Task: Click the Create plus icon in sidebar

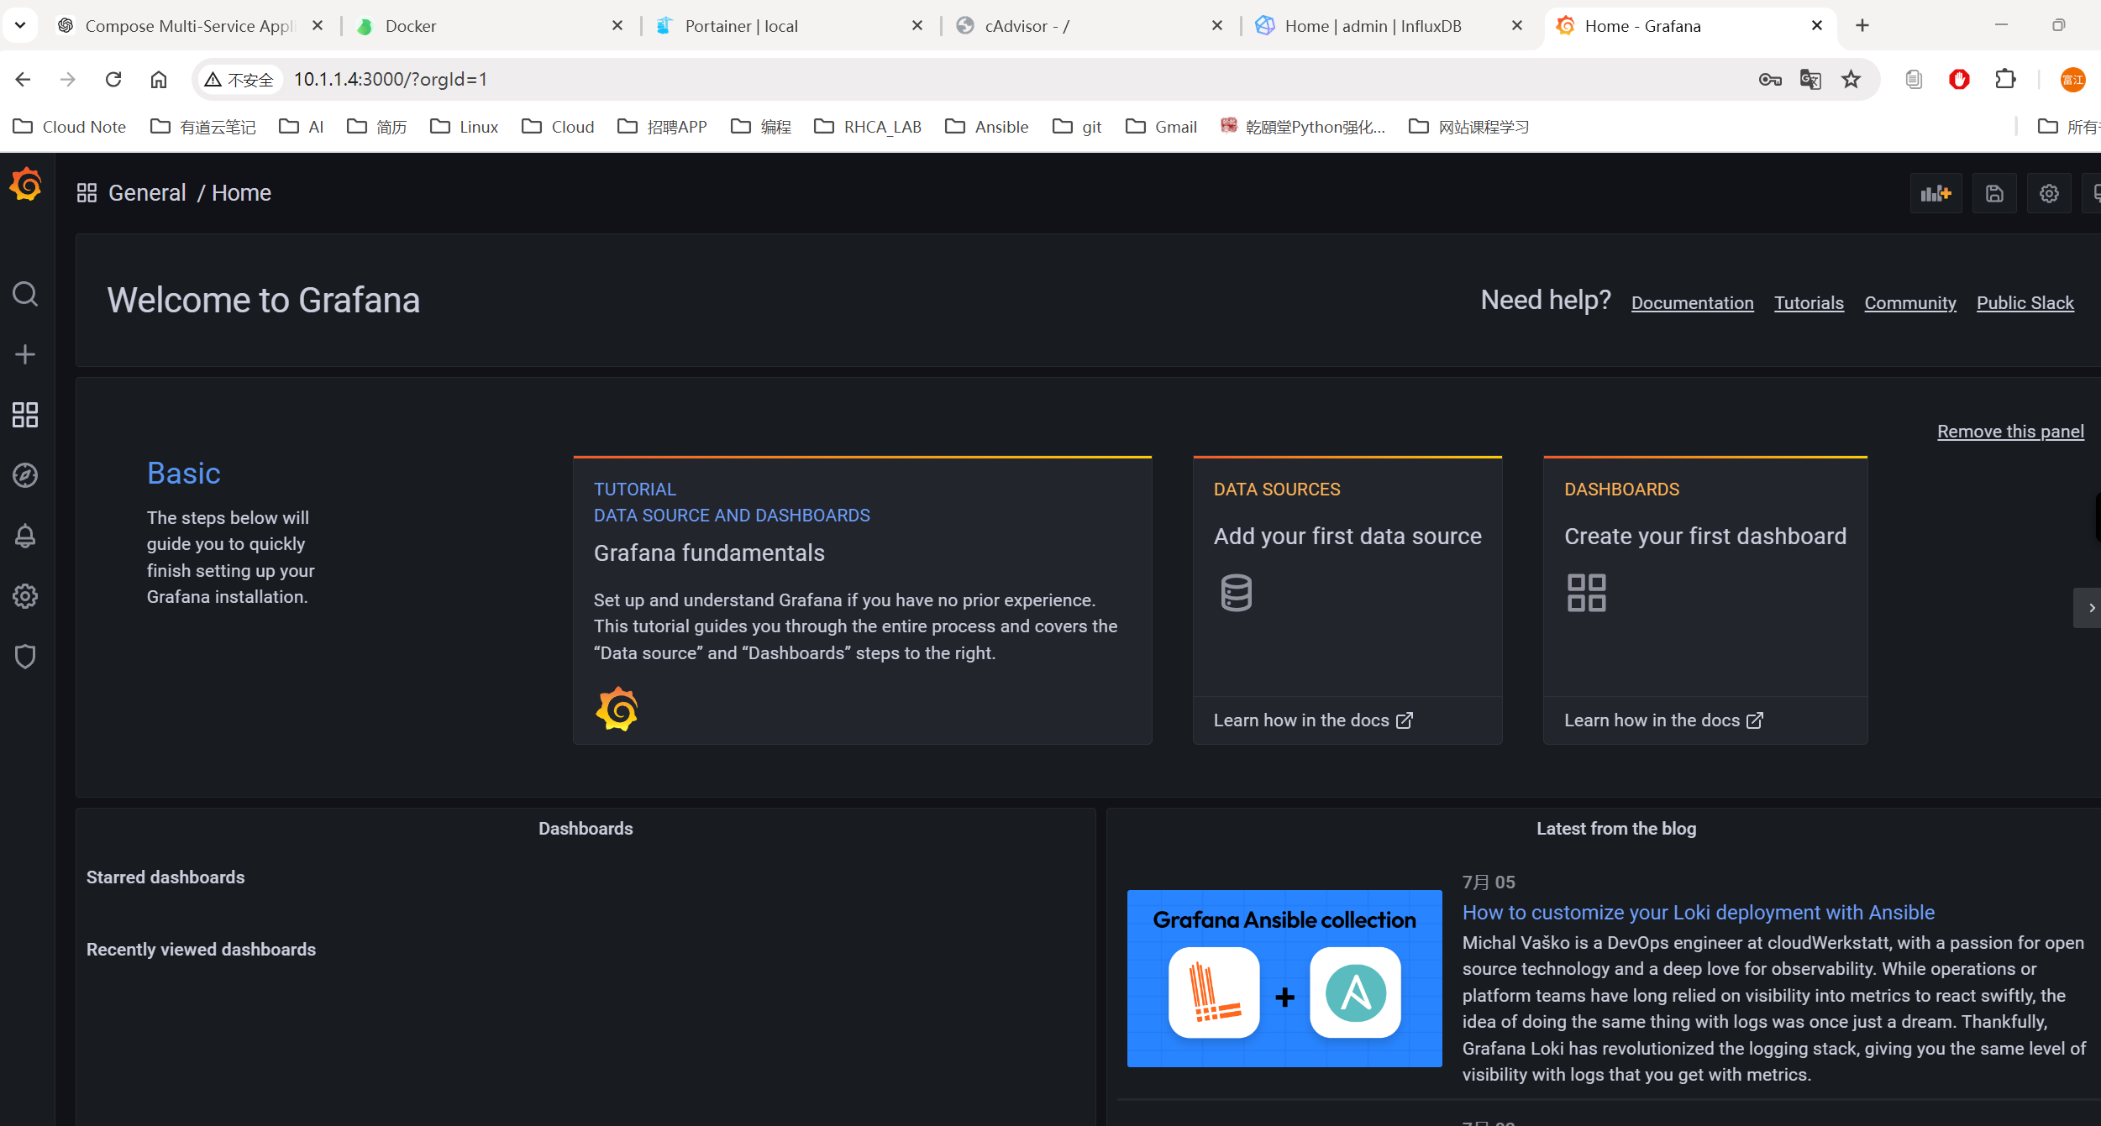Action: coord(25,354)
